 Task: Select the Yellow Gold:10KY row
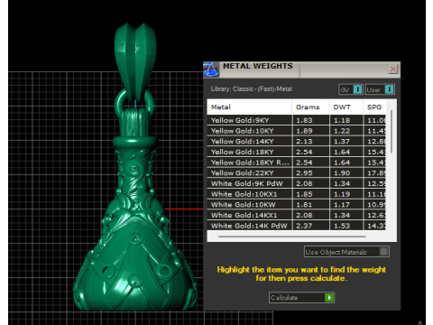click(x=296, y=131)
